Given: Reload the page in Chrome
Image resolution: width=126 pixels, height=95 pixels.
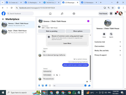Looking at the screenshot, I should point(12,8).
